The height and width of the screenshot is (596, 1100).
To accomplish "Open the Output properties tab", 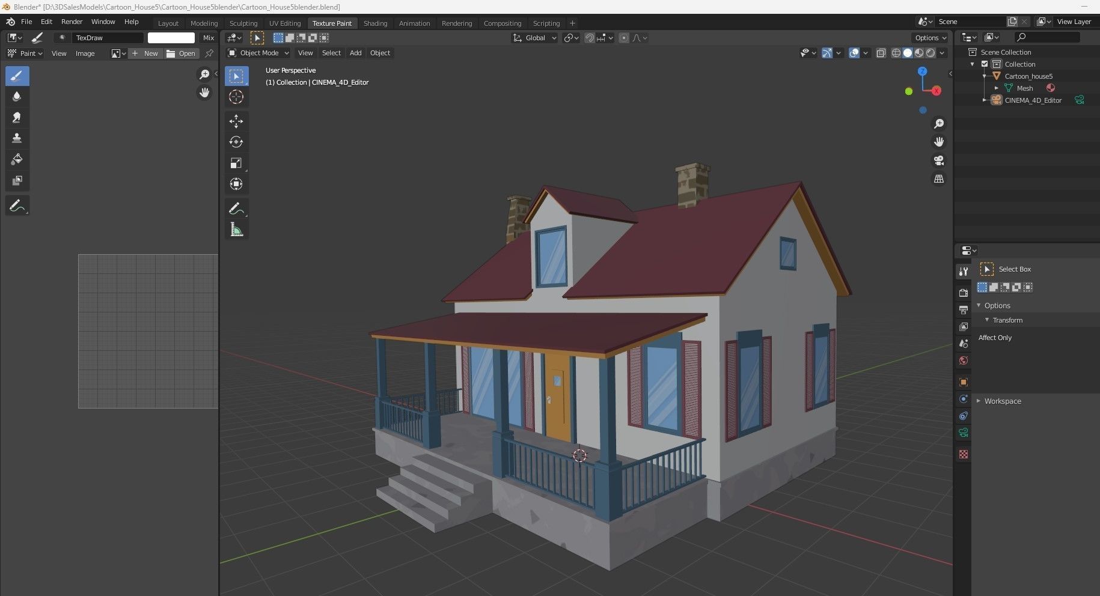I will coord(964,310).
